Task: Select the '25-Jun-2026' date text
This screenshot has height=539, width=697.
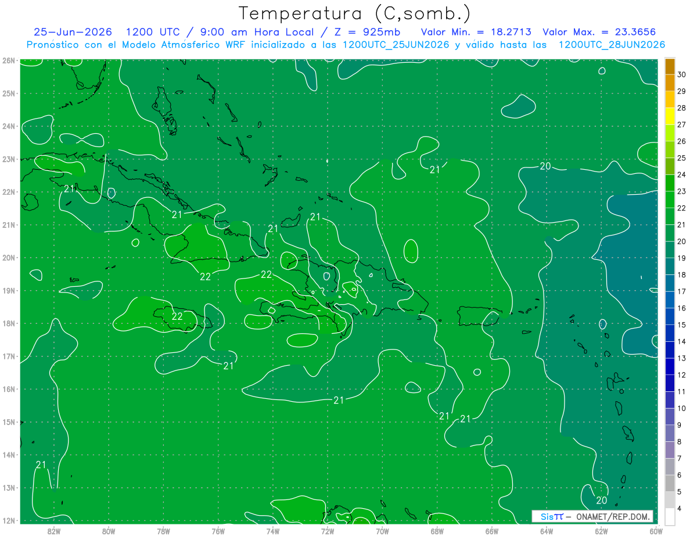Action: click(73, 32)
